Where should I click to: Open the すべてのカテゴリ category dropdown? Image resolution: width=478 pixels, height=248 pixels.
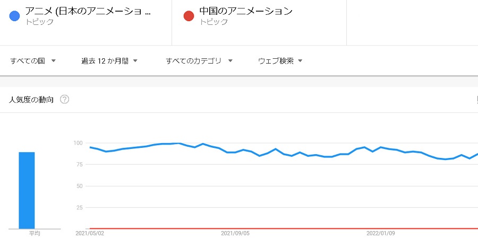(199, 61)
